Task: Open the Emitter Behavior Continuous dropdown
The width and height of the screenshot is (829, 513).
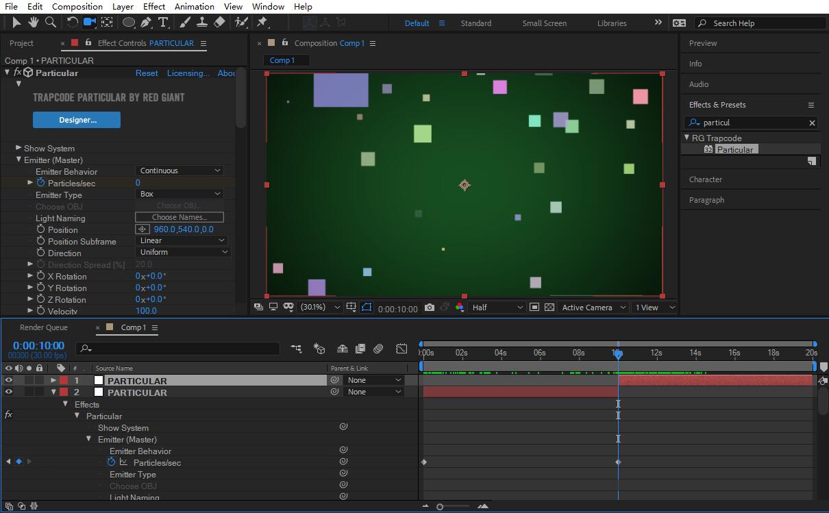Action: tap(180, 171)
